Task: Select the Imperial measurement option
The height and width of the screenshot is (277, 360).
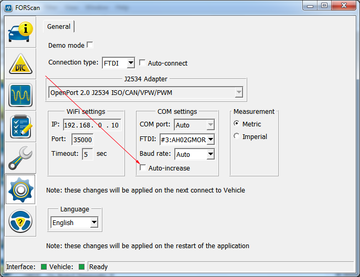Action: (237, 136)
